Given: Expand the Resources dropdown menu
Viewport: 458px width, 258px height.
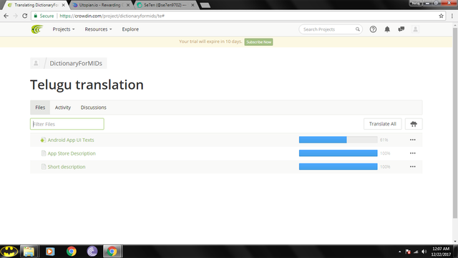Looking at the screenshot, I should pyautogui.click(x=98, y=29).
